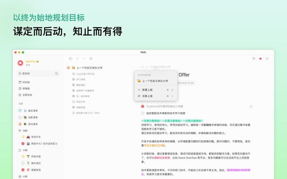Viewport: 287px width, 179px height.
Task: Click the search magnifier button
Action: point(57,74)
